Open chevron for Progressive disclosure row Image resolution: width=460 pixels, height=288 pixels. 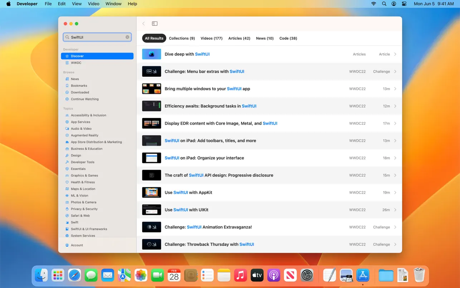tap(395, 175)
